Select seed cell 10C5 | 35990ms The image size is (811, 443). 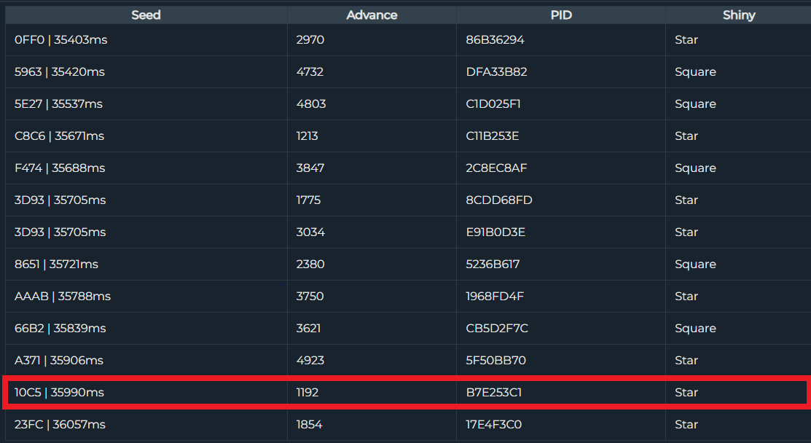60,392
